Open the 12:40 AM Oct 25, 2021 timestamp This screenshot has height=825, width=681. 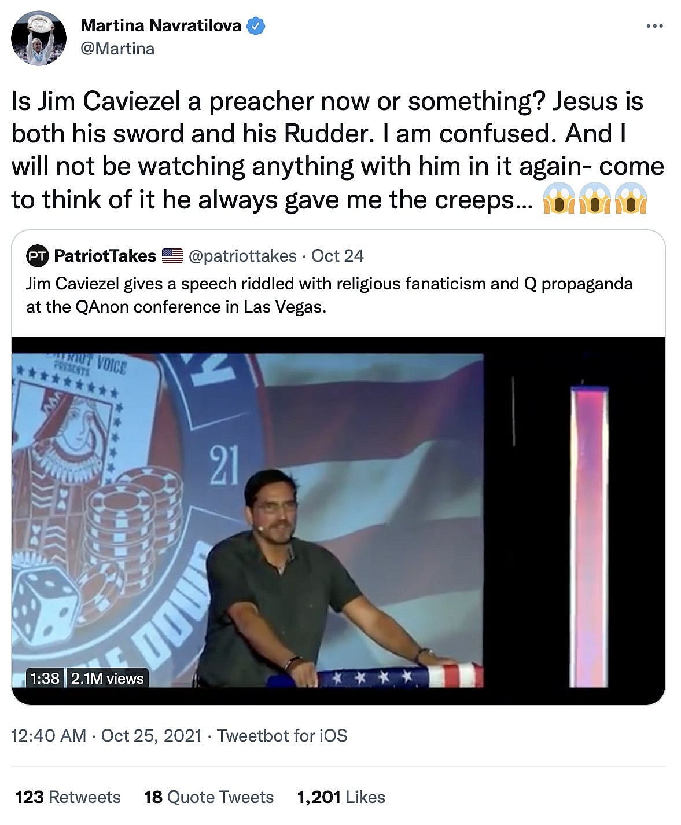click(x=106, y=736)
